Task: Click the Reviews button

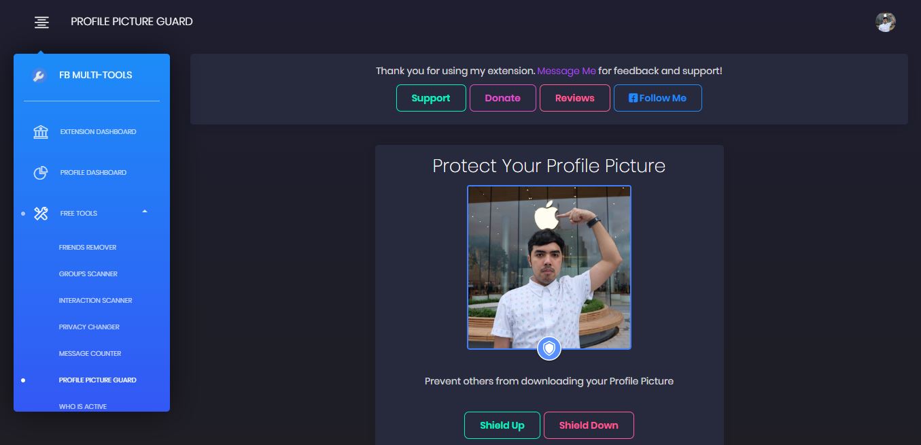Action: tap(574, 97)
